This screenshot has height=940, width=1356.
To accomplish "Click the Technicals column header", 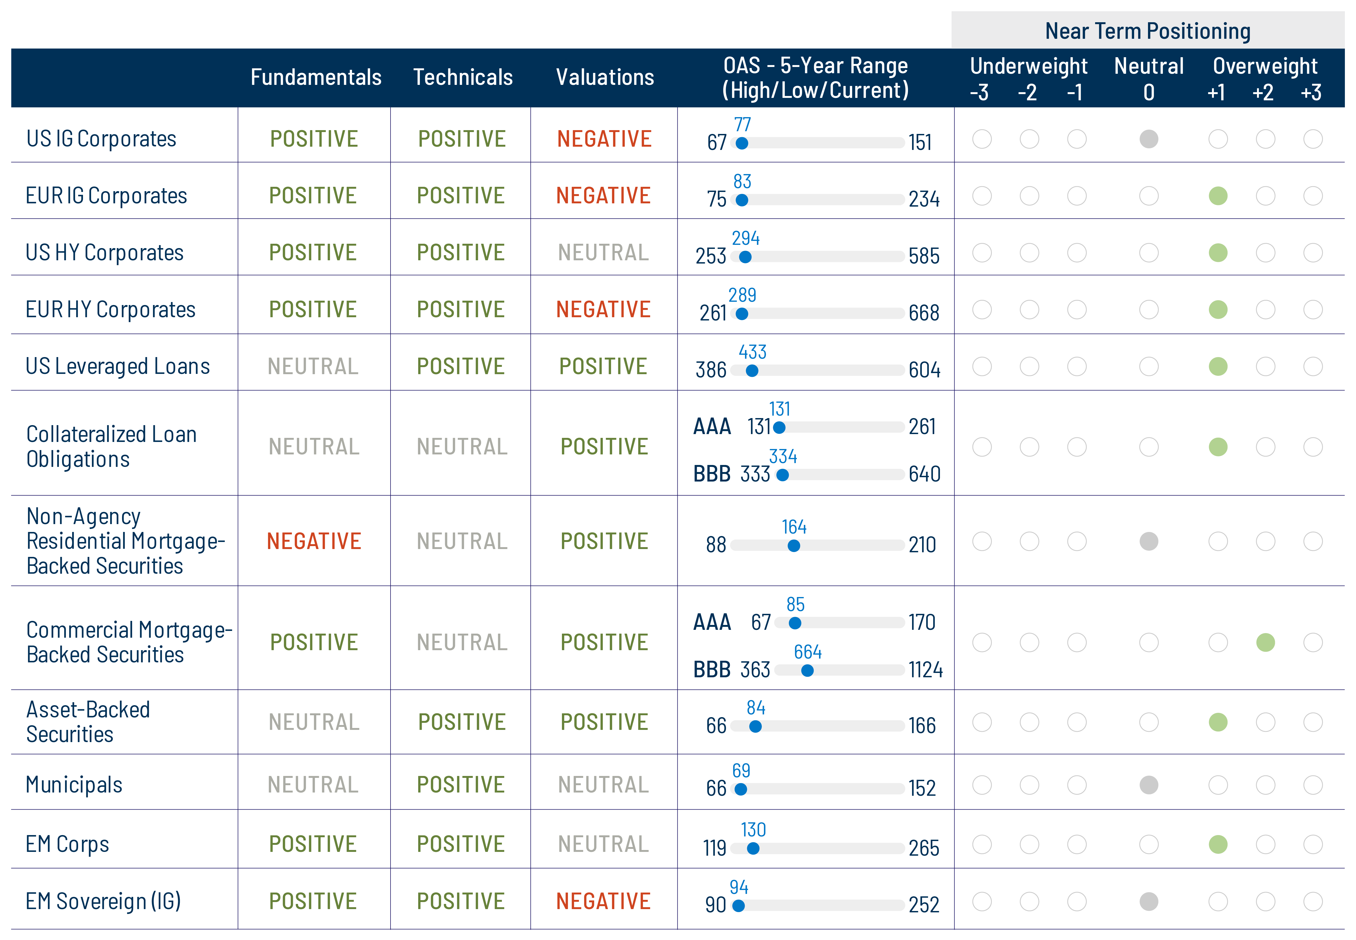I will [x=462, y=77].
